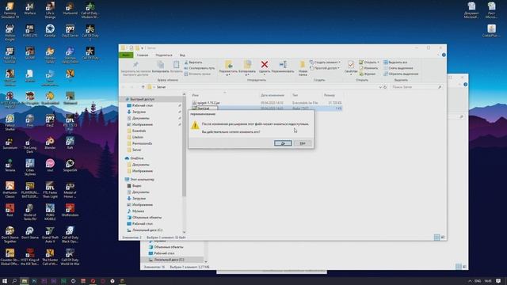Select Rust desktop shortcut
Image resolution: width=507 pixels, height=285 pixels.
point(10,210)
